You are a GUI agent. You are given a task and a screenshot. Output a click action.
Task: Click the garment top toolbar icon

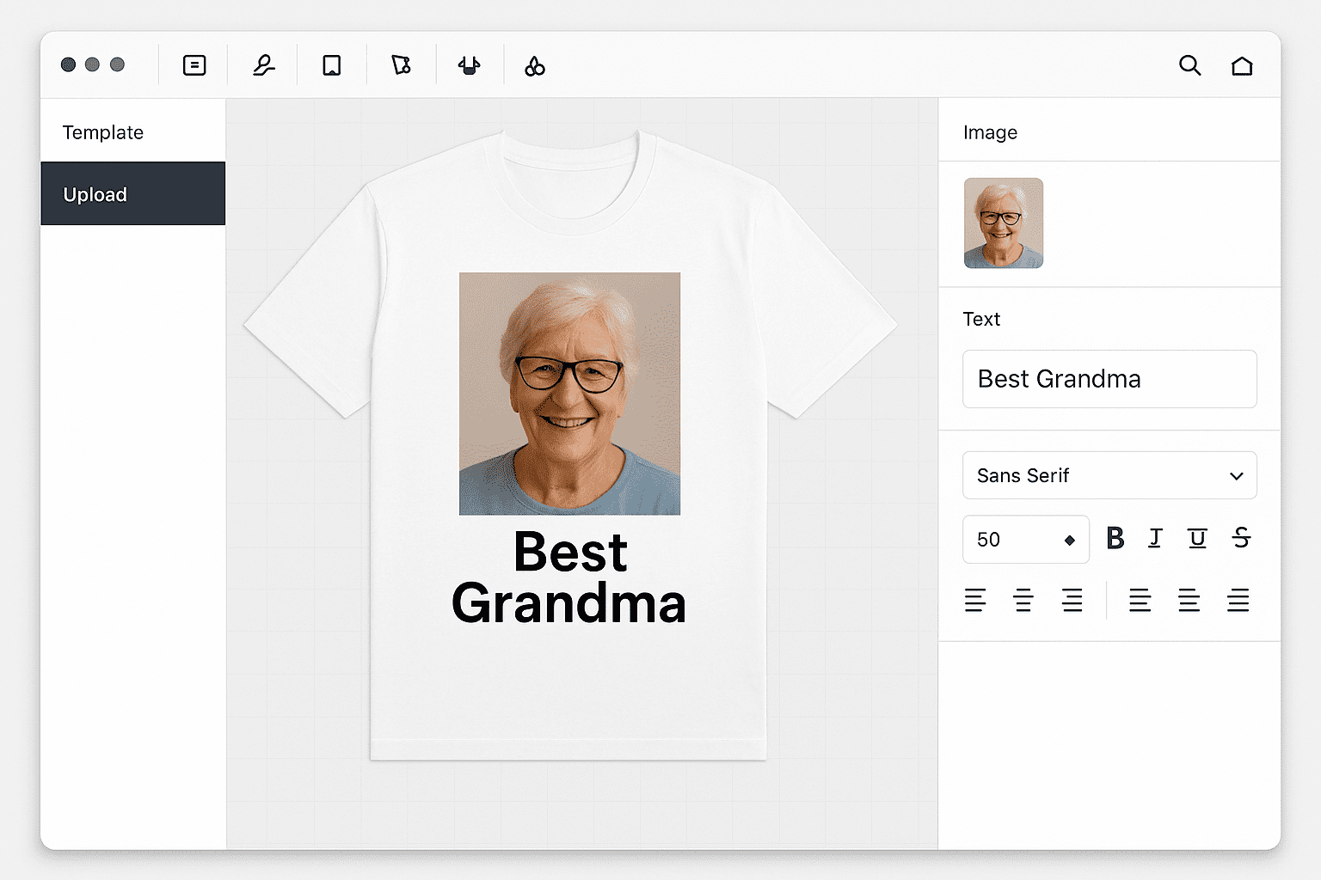coord(469,65)
